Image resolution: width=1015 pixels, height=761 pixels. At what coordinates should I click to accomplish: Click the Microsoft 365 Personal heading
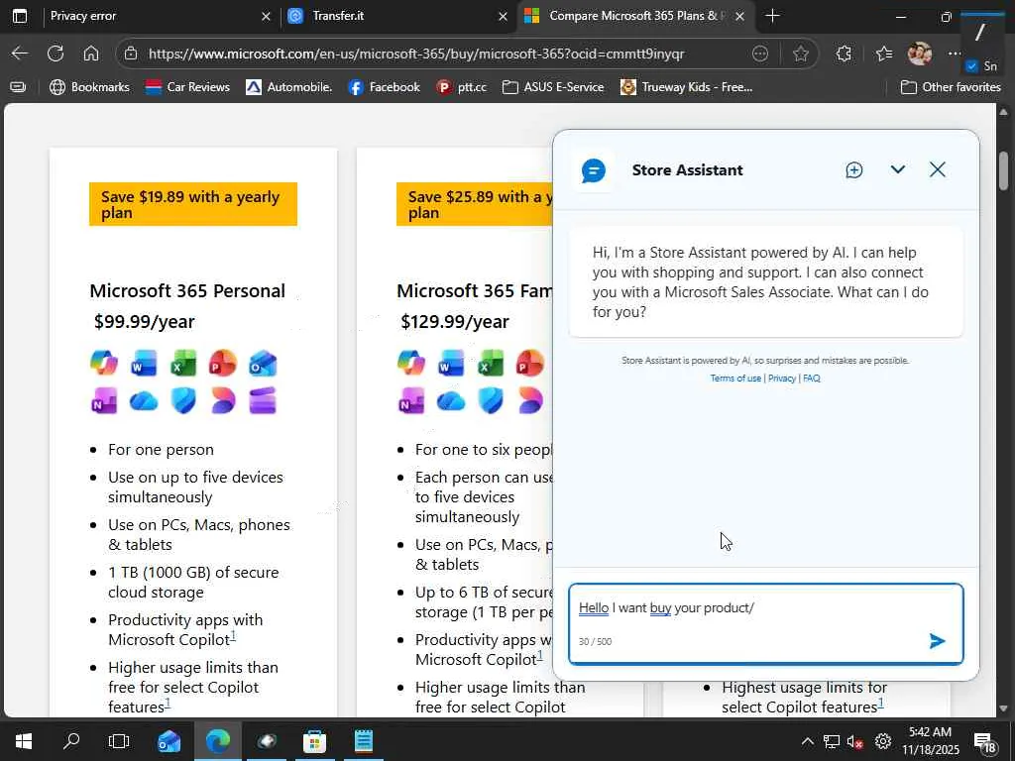click(x=187, y=290)
